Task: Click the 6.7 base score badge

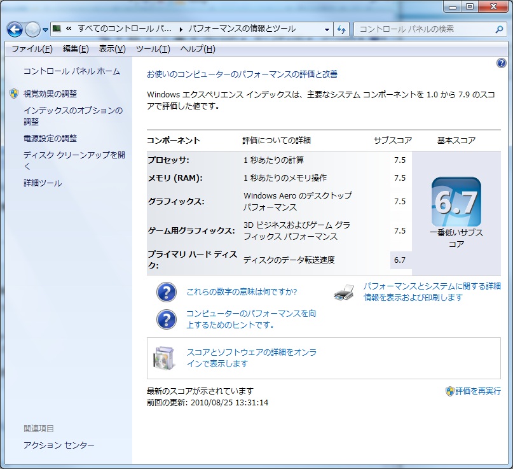Action: pos(456,202)
